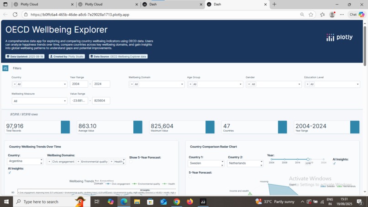
Task: Click the Data Source badge
Action: 118,56
